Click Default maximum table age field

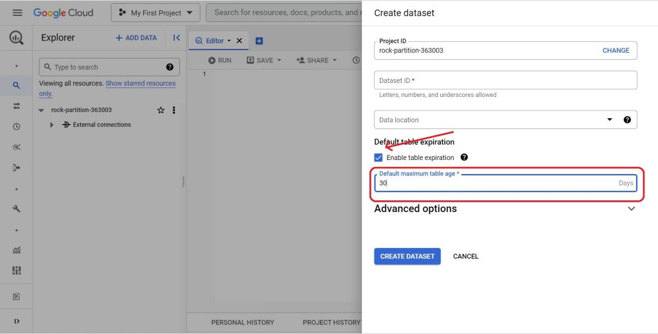pyautogui.click(x=505, y=183)
